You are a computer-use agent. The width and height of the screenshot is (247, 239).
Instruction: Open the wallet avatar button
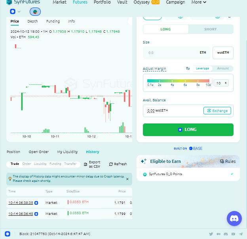[x=35, y=11]
